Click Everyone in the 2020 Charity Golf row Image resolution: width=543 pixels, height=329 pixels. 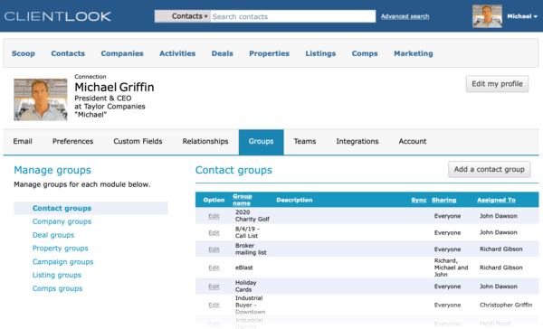pos(447,216)
